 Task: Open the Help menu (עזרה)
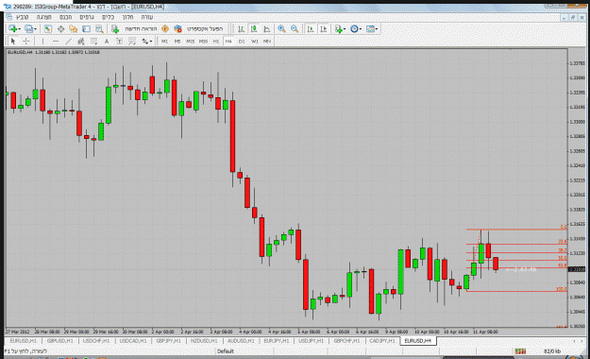(146, 17)
